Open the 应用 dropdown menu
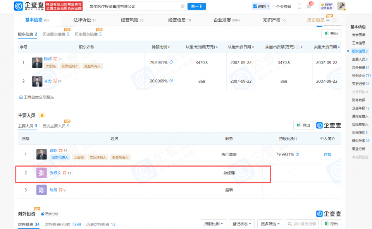The image size is (372, 229). pyautogui.click(x=261, y=6)
